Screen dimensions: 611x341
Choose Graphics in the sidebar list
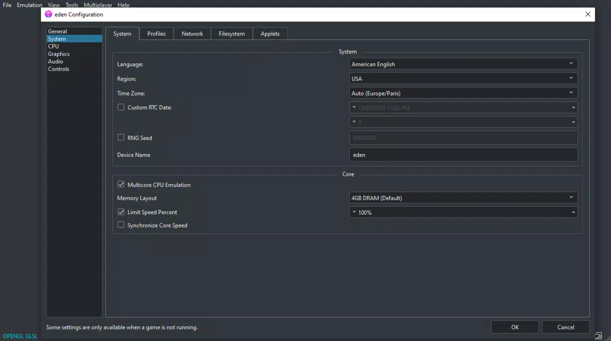click(74, 54)
